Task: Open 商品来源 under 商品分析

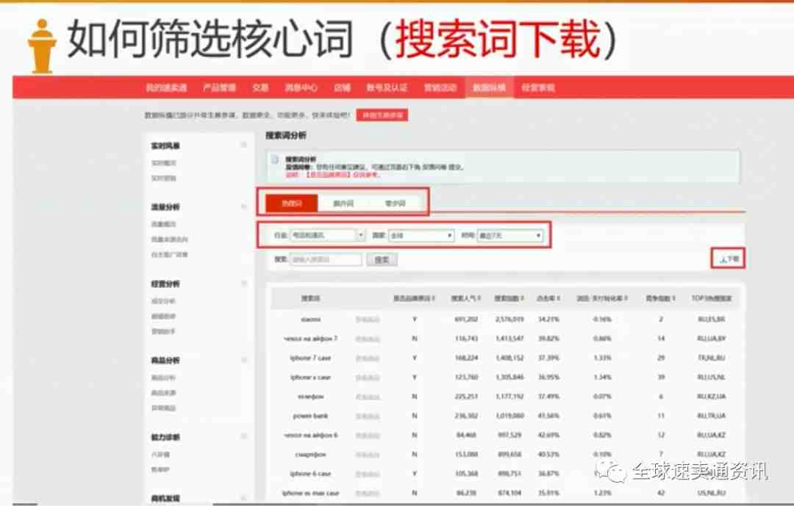Action: point(163,393)
